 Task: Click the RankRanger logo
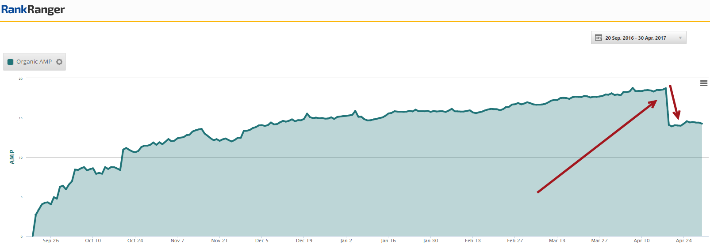33,10
